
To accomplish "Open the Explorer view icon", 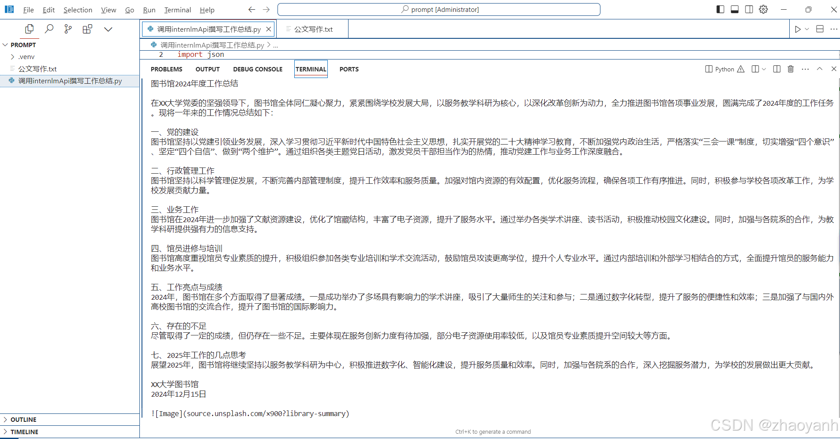I will pos(30,29).
